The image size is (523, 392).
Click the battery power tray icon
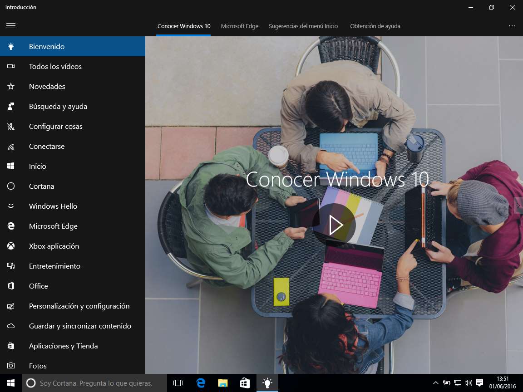(x=447, y=383)
